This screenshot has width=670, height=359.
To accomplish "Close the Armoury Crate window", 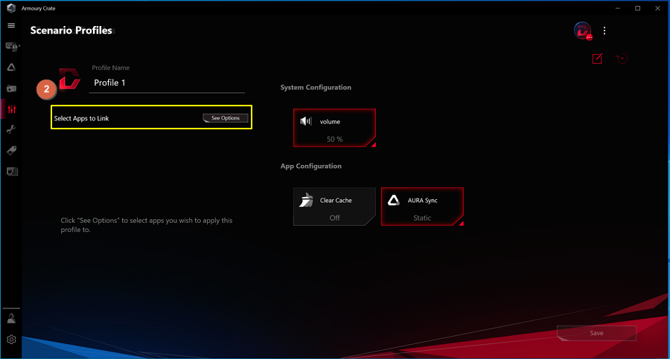I will [657, 8].
